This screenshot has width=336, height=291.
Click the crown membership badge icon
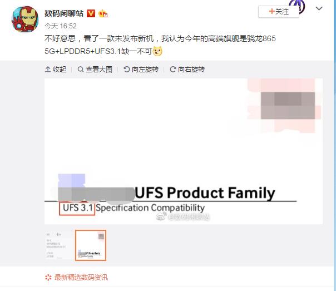[x=103, y=14]
